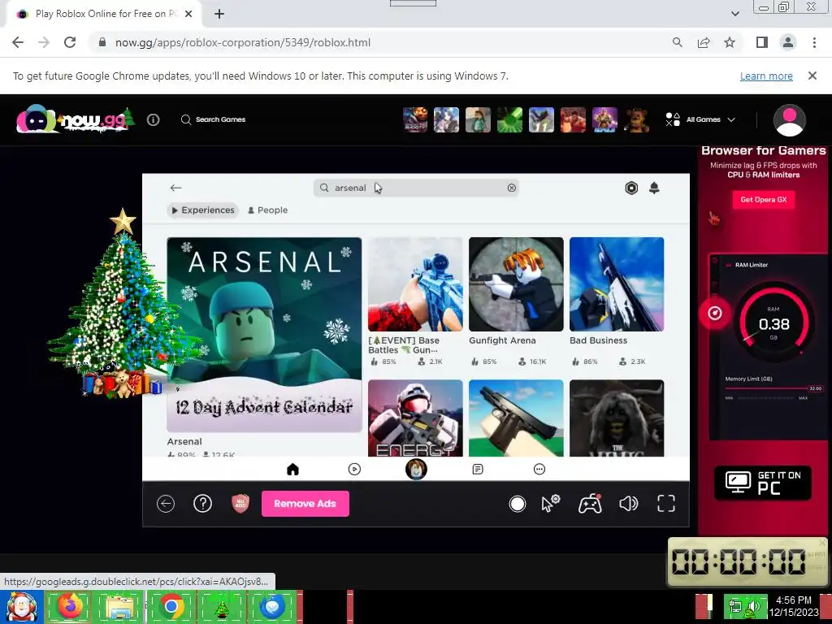Image resolution: width=832 pixels, height=624 pixels.
Task: Open the now.gg info circle icon
Action: (x=154, y=120)
